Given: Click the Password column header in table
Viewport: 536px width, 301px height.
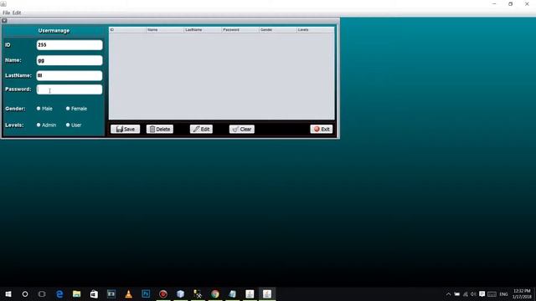Looking at the screenshot, I should (x=240, y=30).
